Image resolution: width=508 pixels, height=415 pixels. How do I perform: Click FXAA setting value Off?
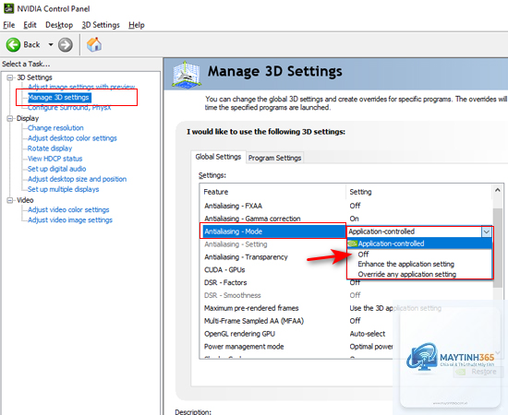click(355, 206)
